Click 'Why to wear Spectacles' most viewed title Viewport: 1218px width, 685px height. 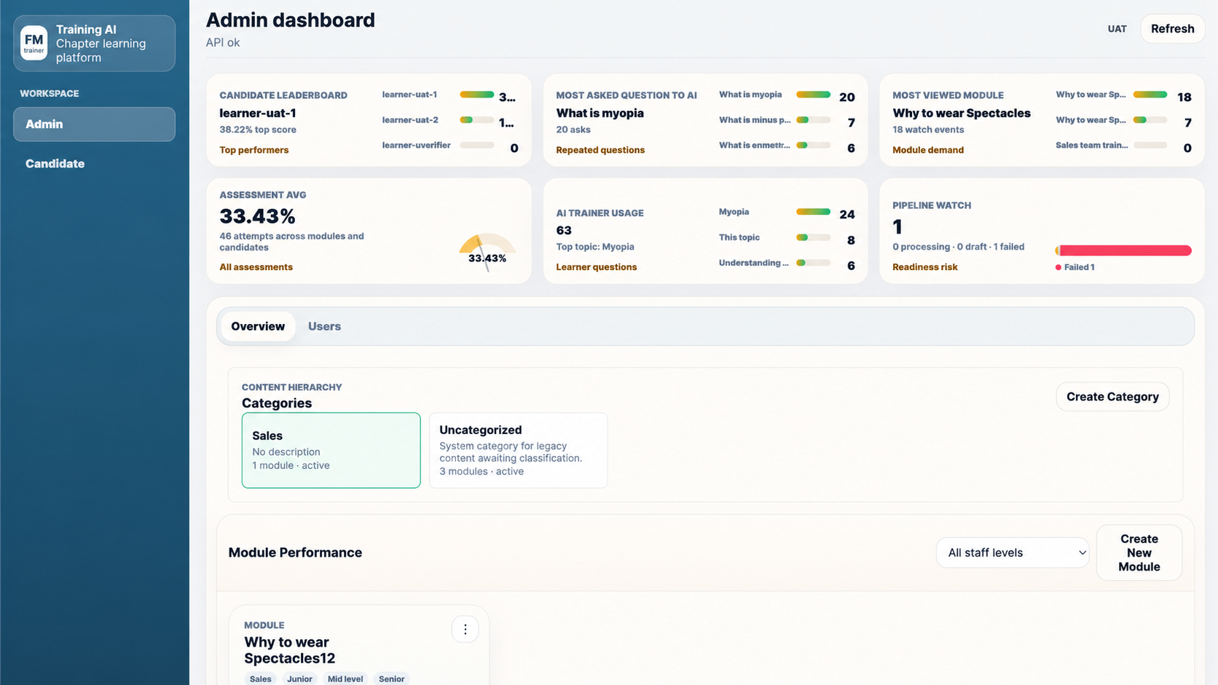pyautogui.click(x=962, y=113)
